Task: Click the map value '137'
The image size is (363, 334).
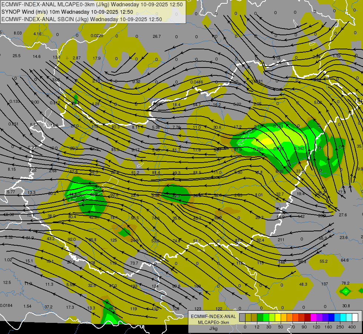Action: tap(324, 284)
